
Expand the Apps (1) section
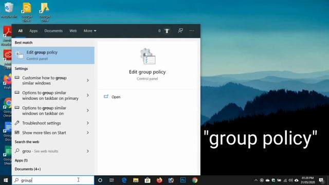point(21,160)
